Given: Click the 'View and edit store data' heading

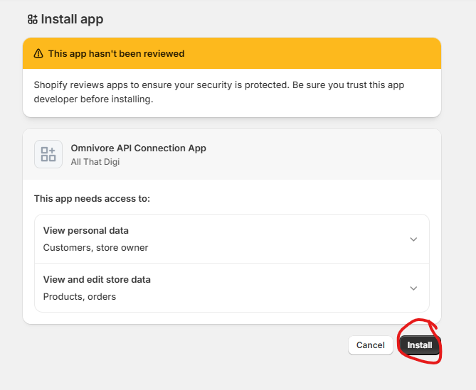Looking at the screenshot, I should [x=97, y=279].
